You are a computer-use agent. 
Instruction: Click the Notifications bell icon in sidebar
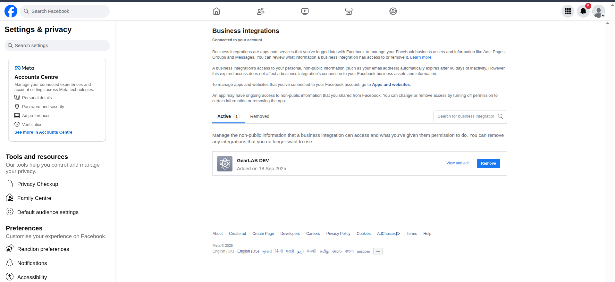[10, 263]
